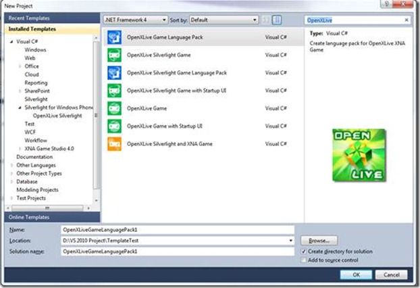Click the tree panel horizontal scrollbar
This screenshot has height=288, width=420.
coord(47,208)
